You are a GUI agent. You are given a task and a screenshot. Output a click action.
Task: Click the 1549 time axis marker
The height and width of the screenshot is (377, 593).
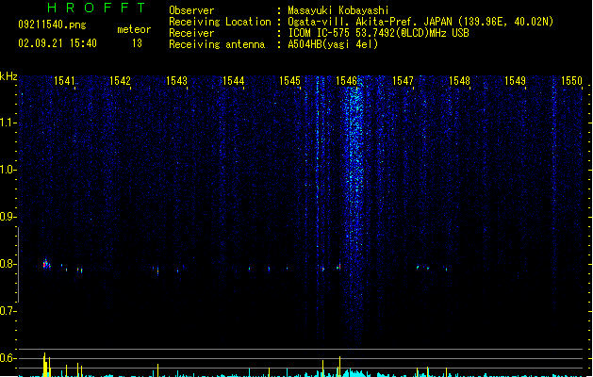(515, 80)
